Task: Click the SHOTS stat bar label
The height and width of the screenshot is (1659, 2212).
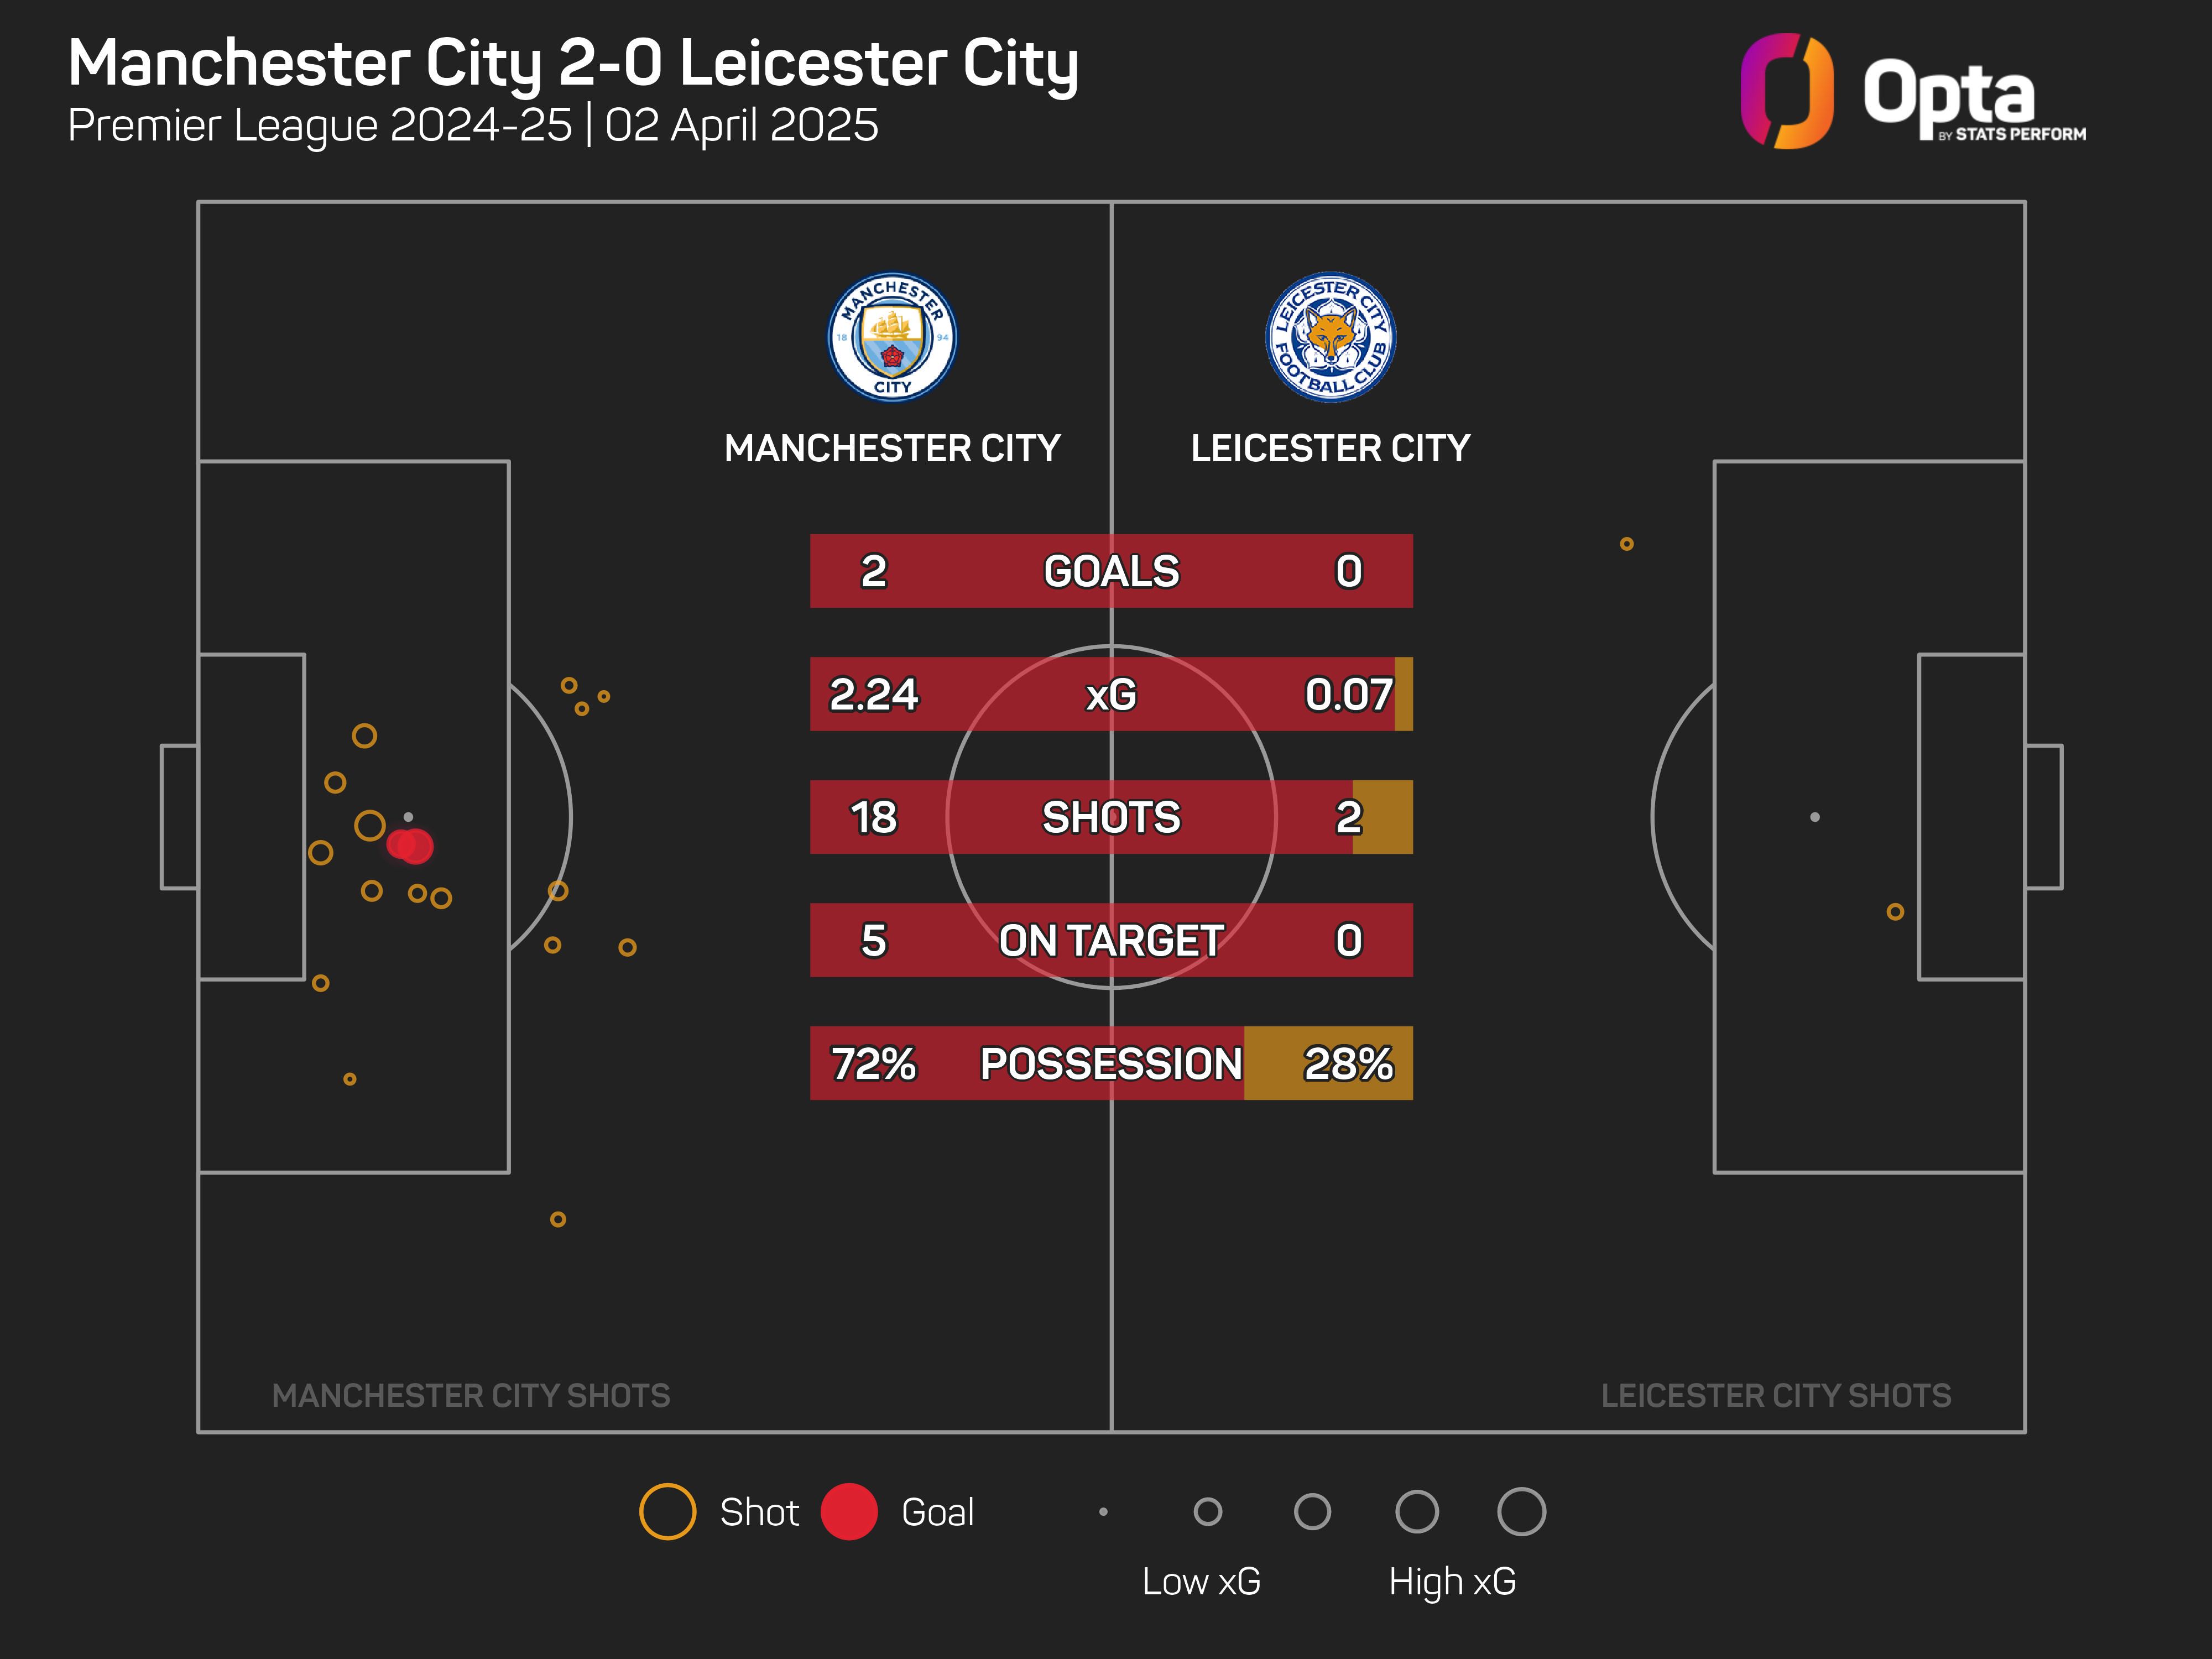Action: [1111, 818]
